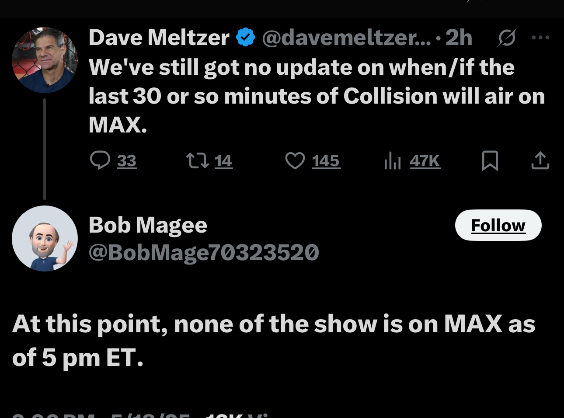This screenshot has height=418, width=564.
Task: Open Bob Magee's avatar image
Action: click(45, 238)
